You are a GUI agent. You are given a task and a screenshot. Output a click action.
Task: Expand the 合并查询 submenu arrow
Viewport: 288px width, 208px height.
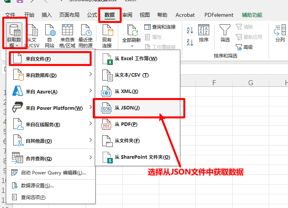(91, 158)
